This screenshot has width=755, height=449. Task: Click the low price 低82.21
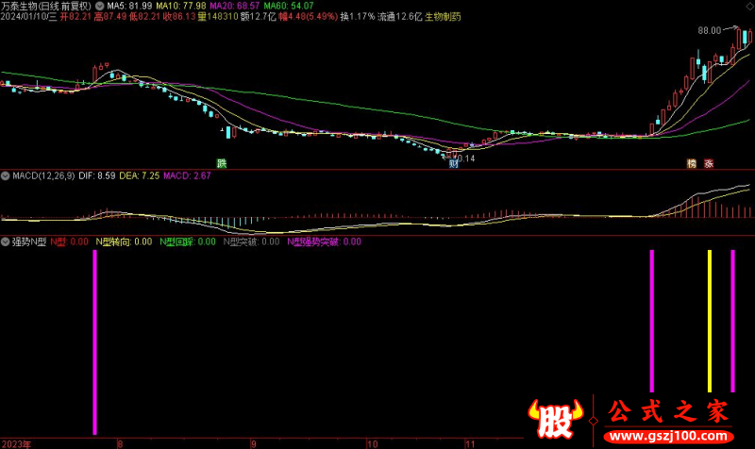tap(144, 17)
